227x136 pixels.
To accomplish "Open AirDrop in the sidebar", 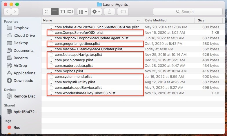I will click(x=17, y=65).
